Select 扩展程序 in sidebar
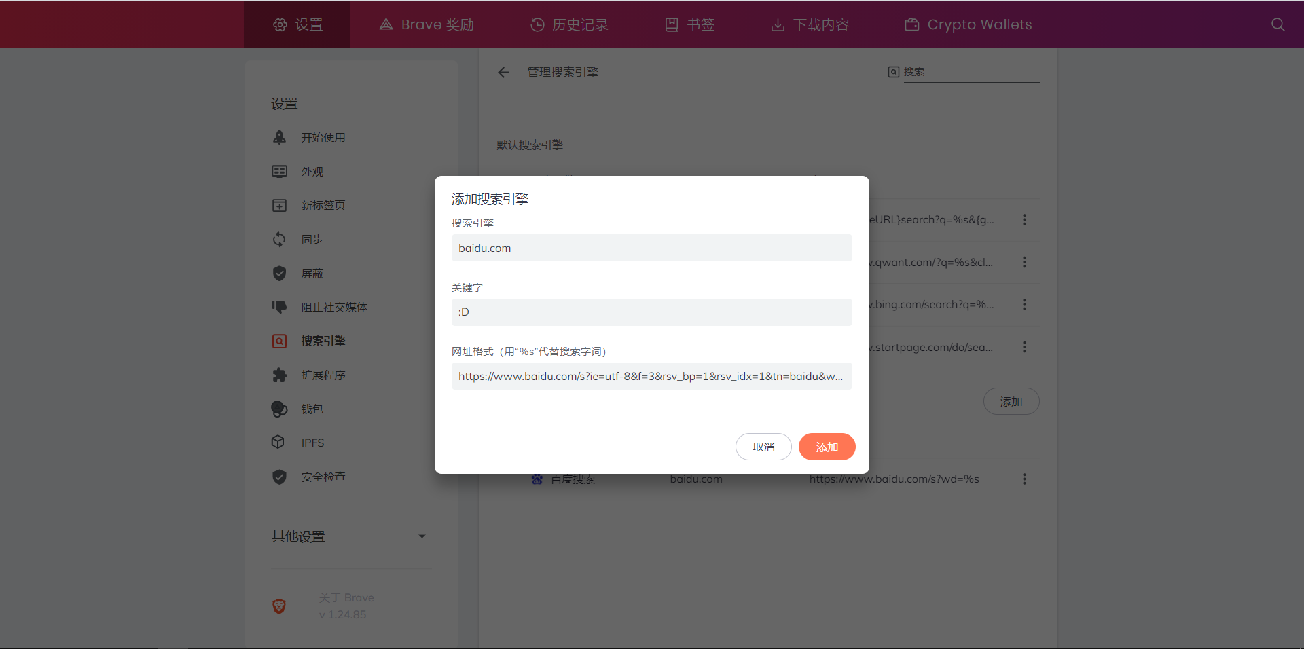The height and width of the screenshot is (649, 1304). tap(323, 375)
